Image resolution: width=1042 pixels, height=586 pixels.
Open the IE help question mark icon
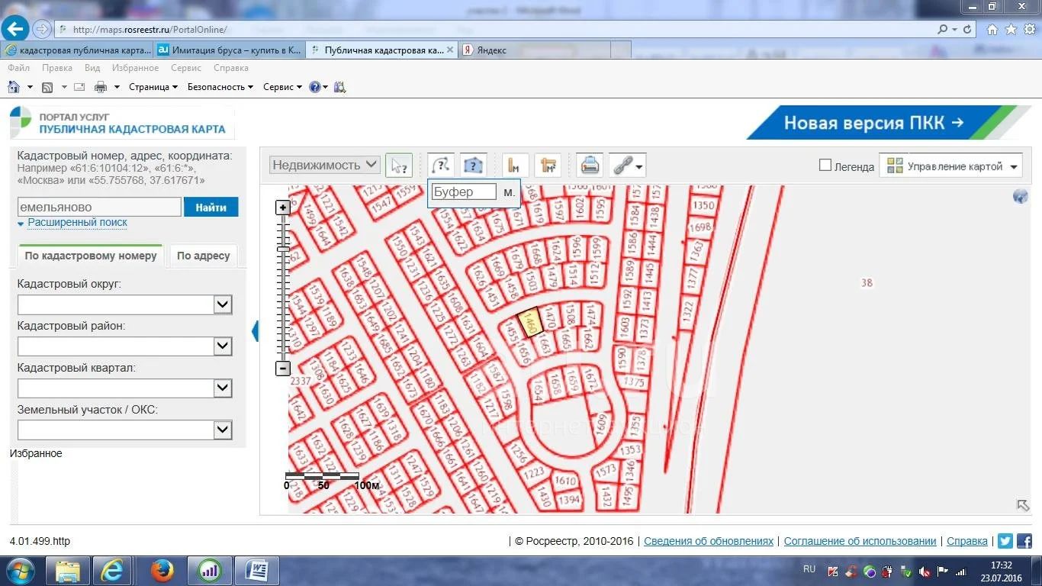coord(314,87)
